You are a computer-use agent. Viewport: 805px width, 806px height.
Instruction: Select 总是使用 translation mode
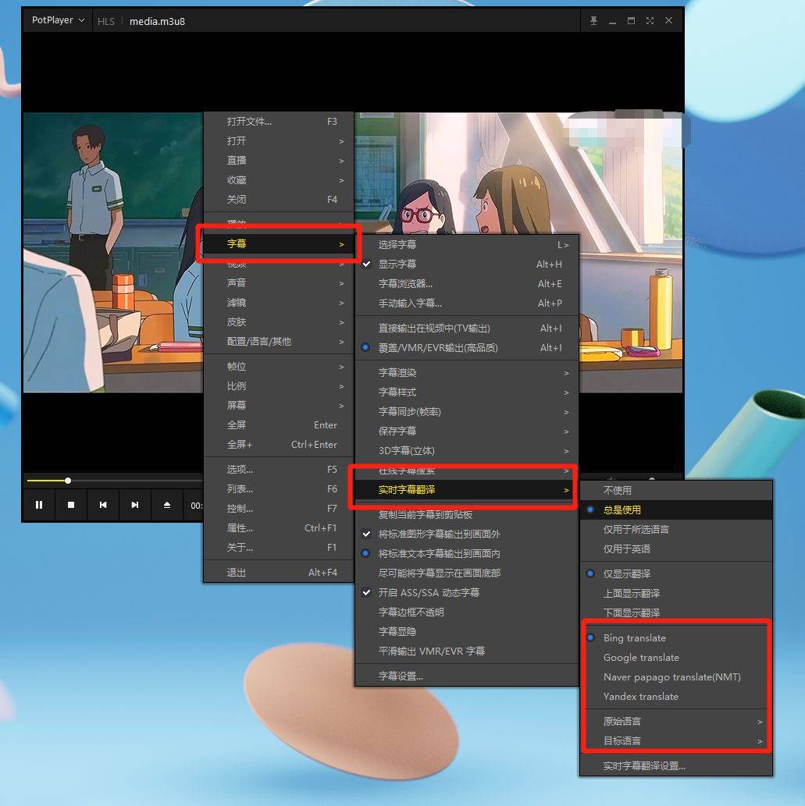tap(676, 510)
